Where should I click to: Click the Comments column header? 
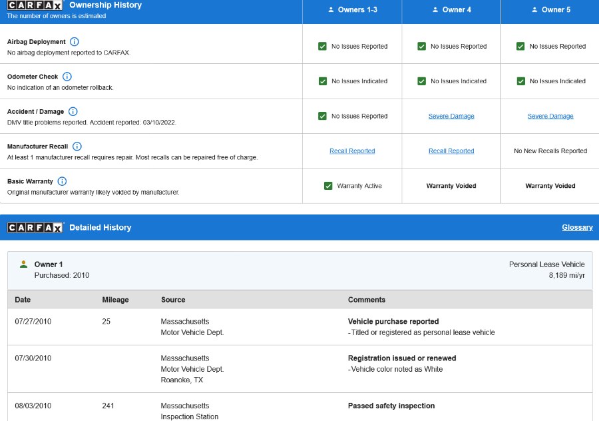366,300
